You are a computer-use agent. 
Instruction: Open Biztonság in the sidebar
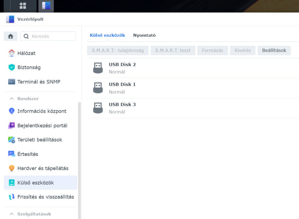tap(40, 67)
